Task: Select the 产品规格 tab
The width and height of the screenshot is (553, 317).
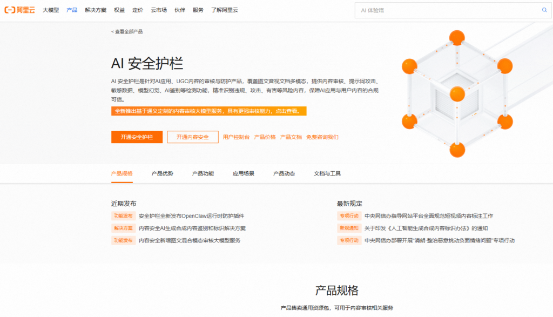Action: click(x=122, y=173)
